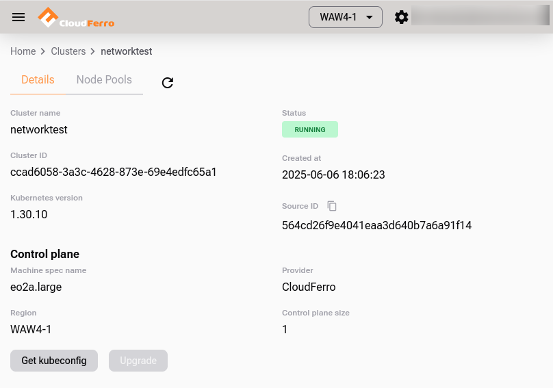
Task: Click the Get kubeconfig button
Action: point(54,361)
